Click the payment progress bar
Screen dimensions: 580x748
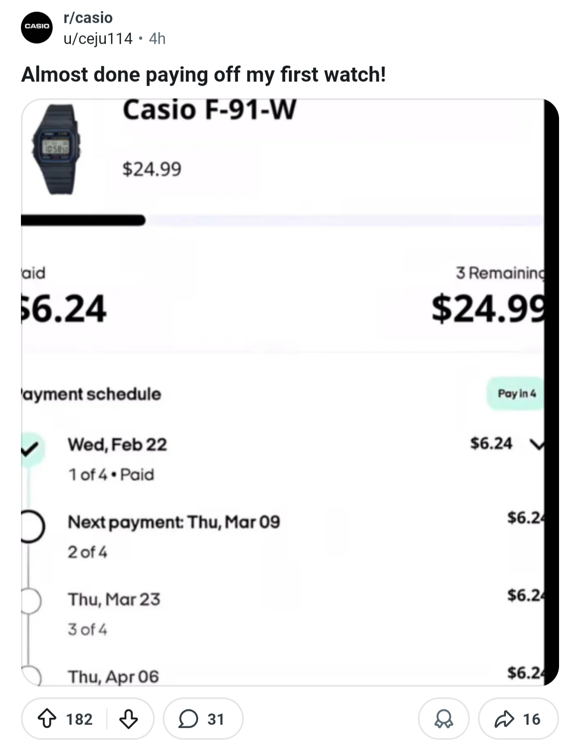pos(282,220)
